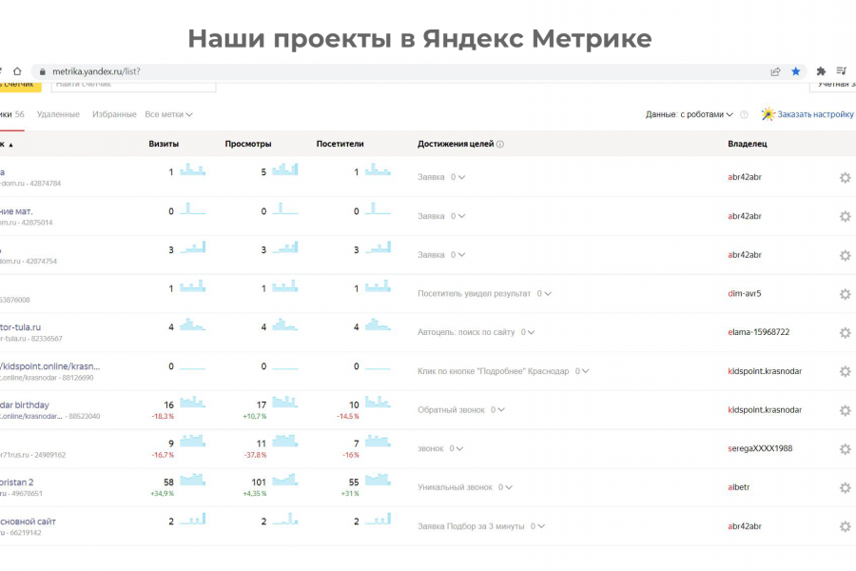Screen dimensions: 856x571
Task: Open settings gear for seregaXXXX1988 row
Action: [x=846, y=449]
